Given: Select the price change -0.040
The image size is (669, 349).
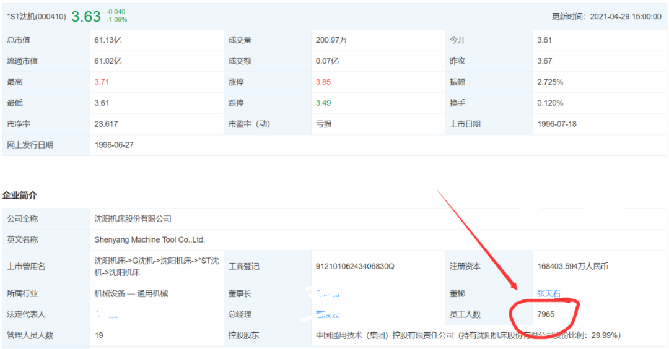Looking at the screenshot, I should click(x=116, y=12).
